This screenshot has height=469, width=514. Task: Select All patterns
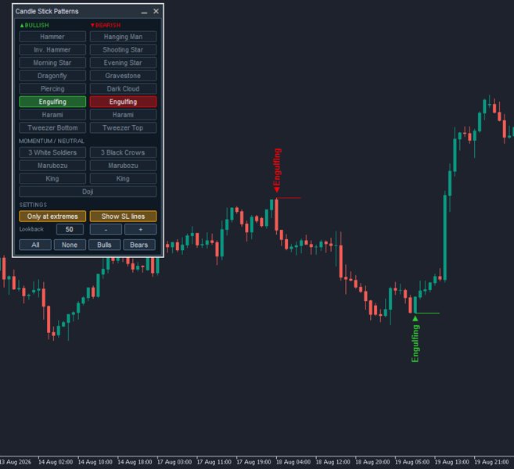point(35,245)
